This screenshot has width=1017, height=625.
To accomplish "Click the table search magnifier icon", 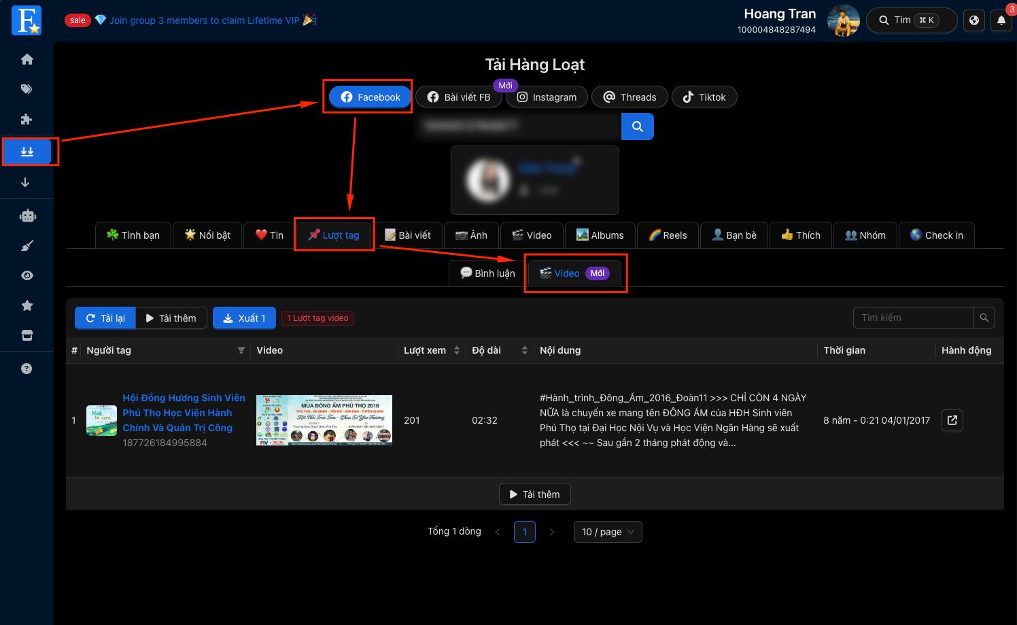I will pos(984,318).
